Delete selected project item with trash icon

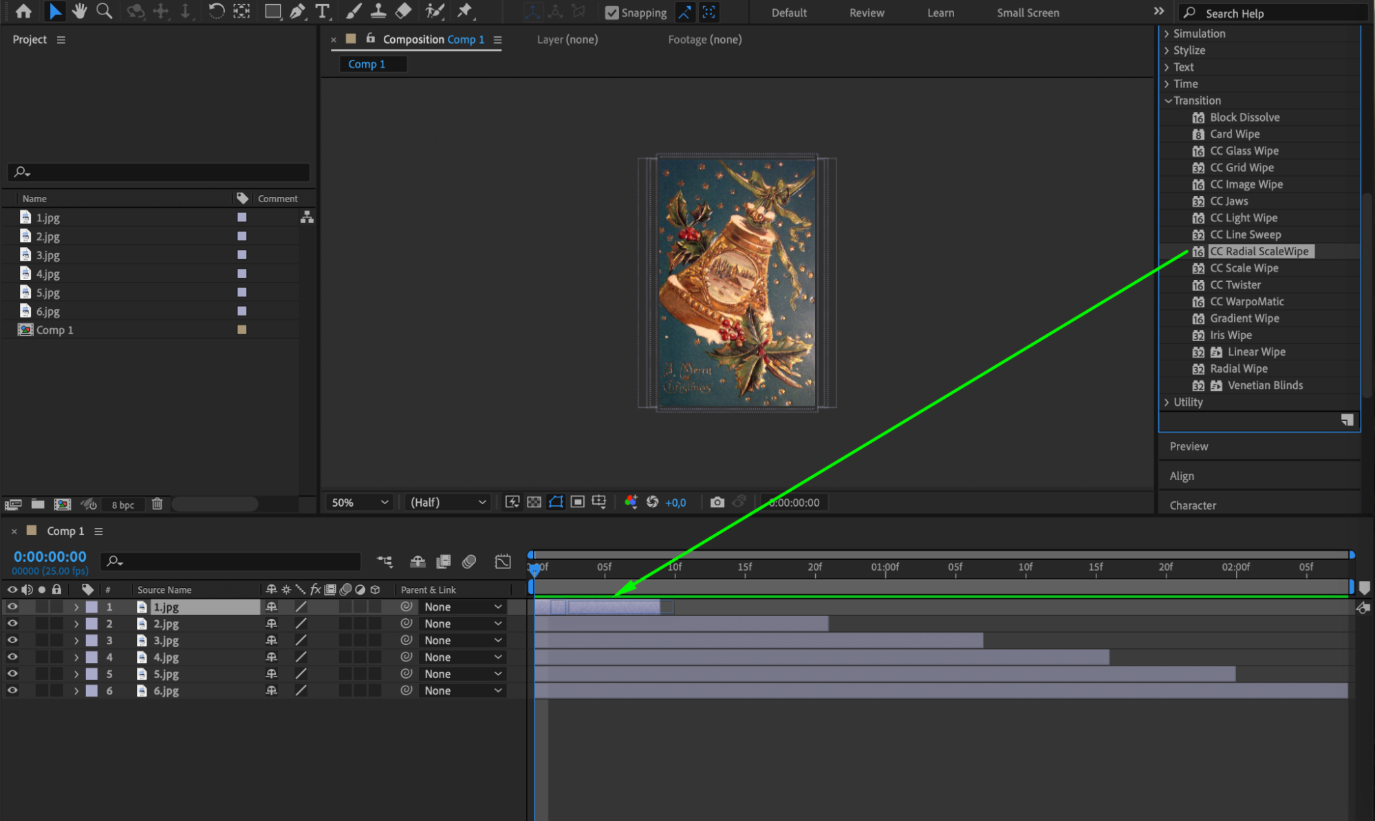tap(157, 504)
